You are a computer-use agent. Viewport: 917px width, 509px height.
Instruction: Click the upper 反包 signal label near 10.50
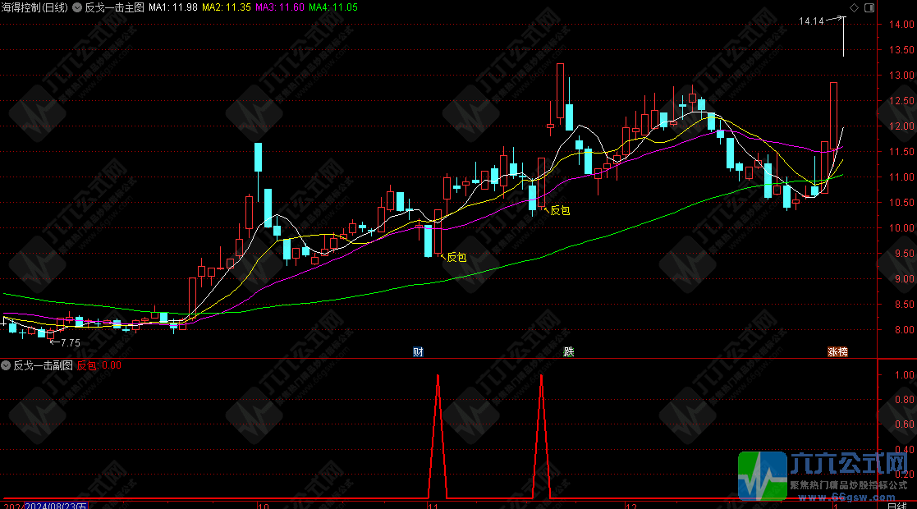(560, 210)
